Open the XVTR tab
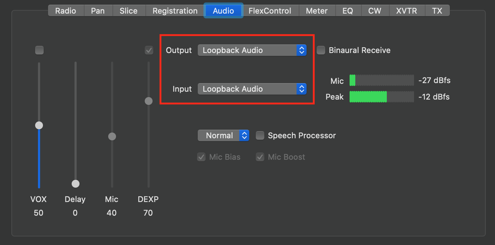This screenshot has height=245, width=495. 407,10
